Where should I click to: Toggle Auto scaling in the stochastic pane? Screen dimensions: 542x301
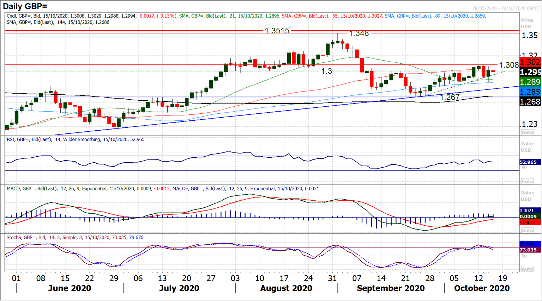(x=526, y=269)
